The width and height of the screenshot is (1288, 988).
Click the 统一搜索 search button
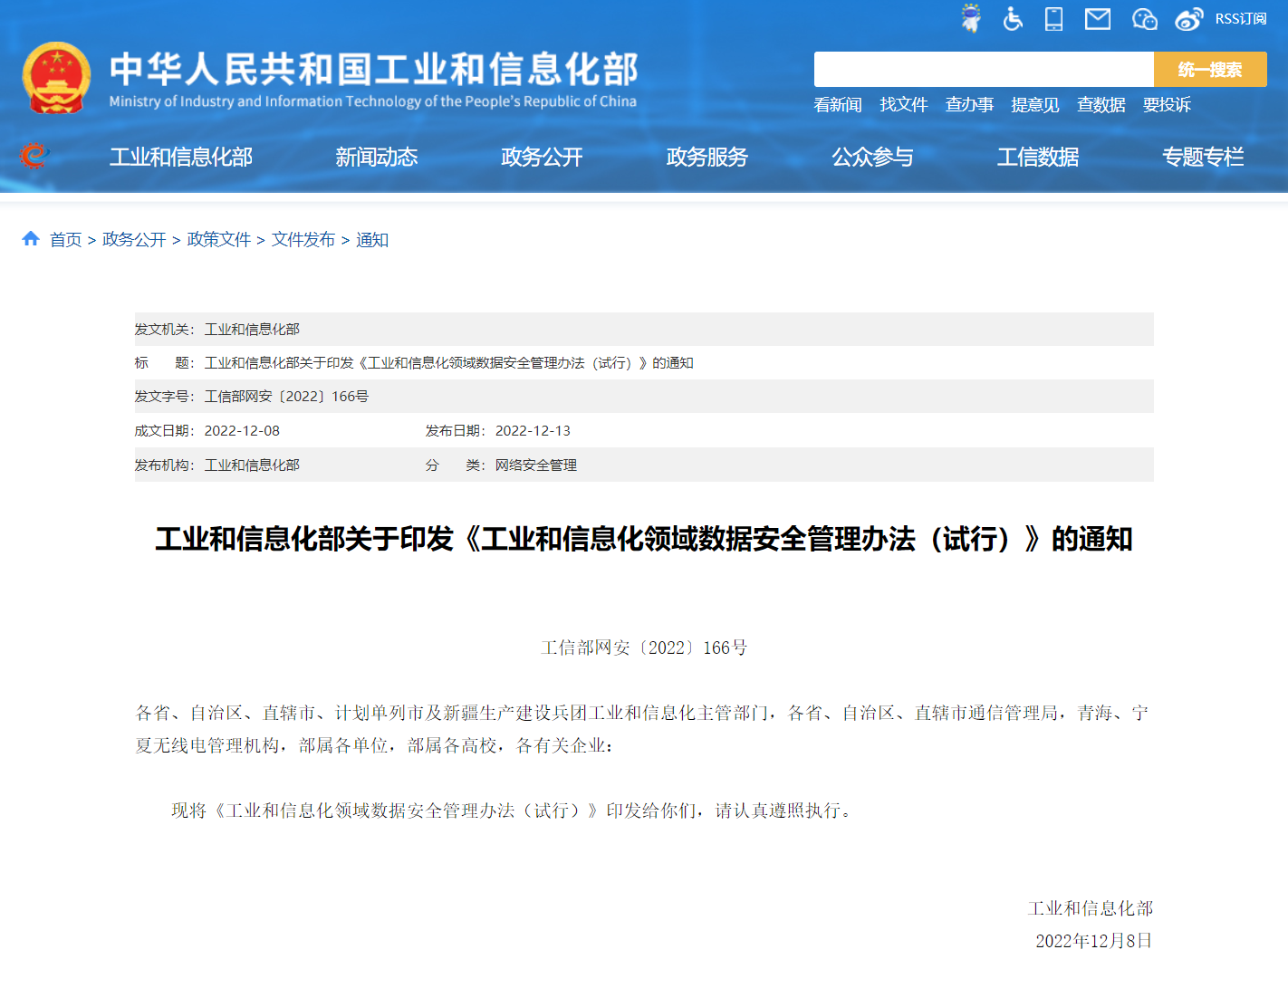[x=1209, y=70]
